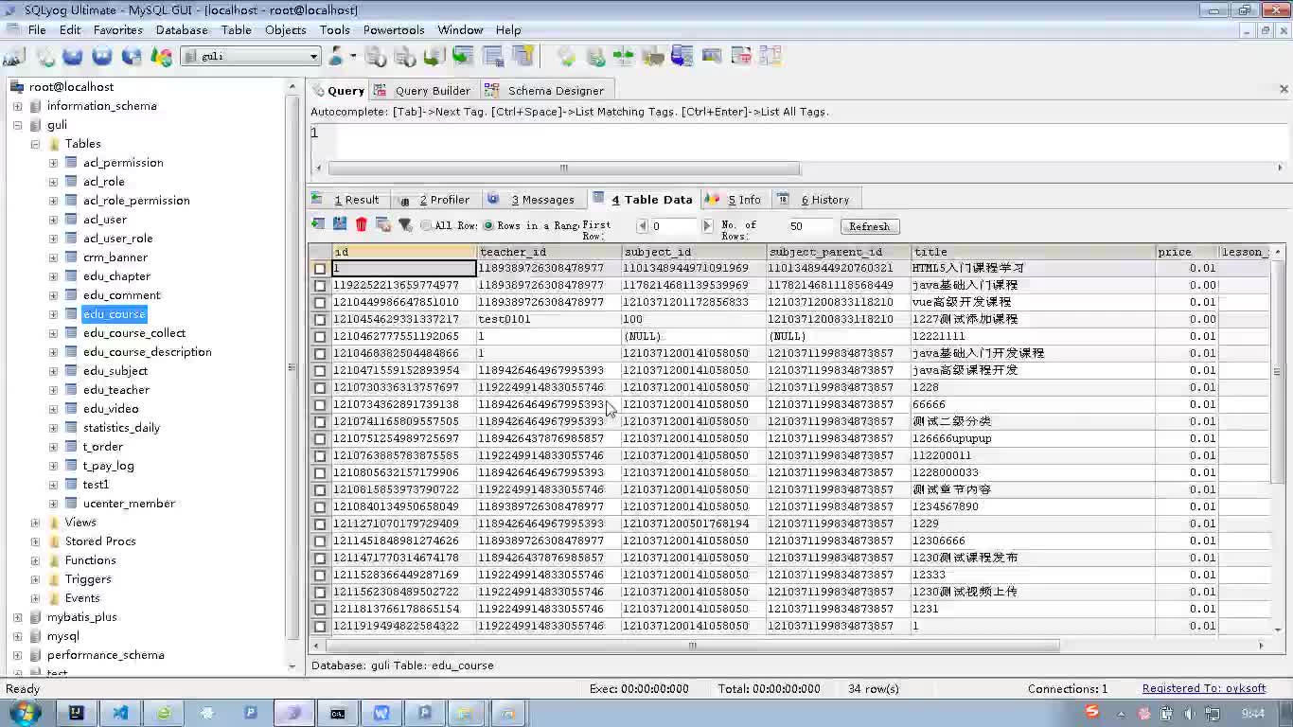
Task: Click the data grid horizontal scrollbar thumb
Action: pos(692,646)
